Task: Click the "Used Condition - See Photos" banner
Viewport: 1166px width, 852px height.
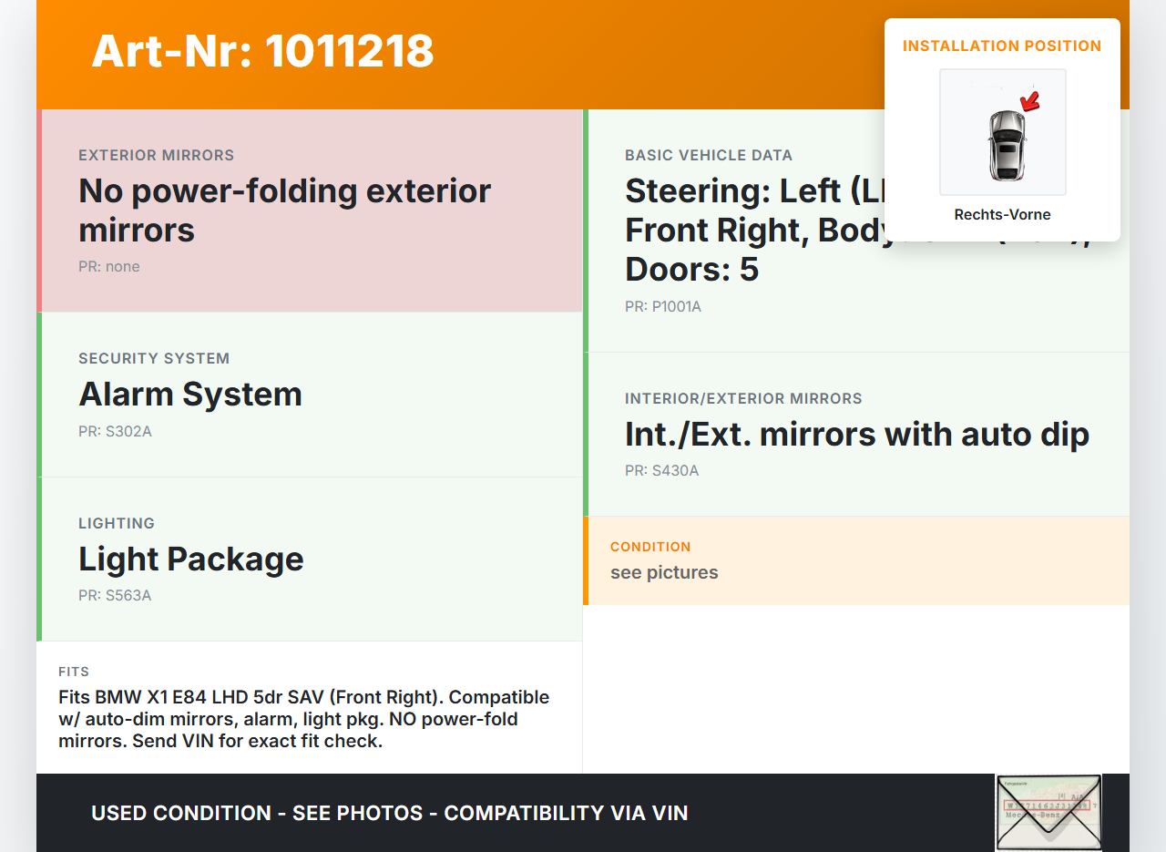Action: pos(389,813)
